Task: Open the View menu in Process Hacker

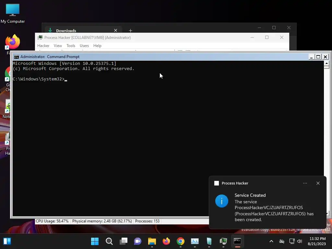Action: tap(58, 45)
